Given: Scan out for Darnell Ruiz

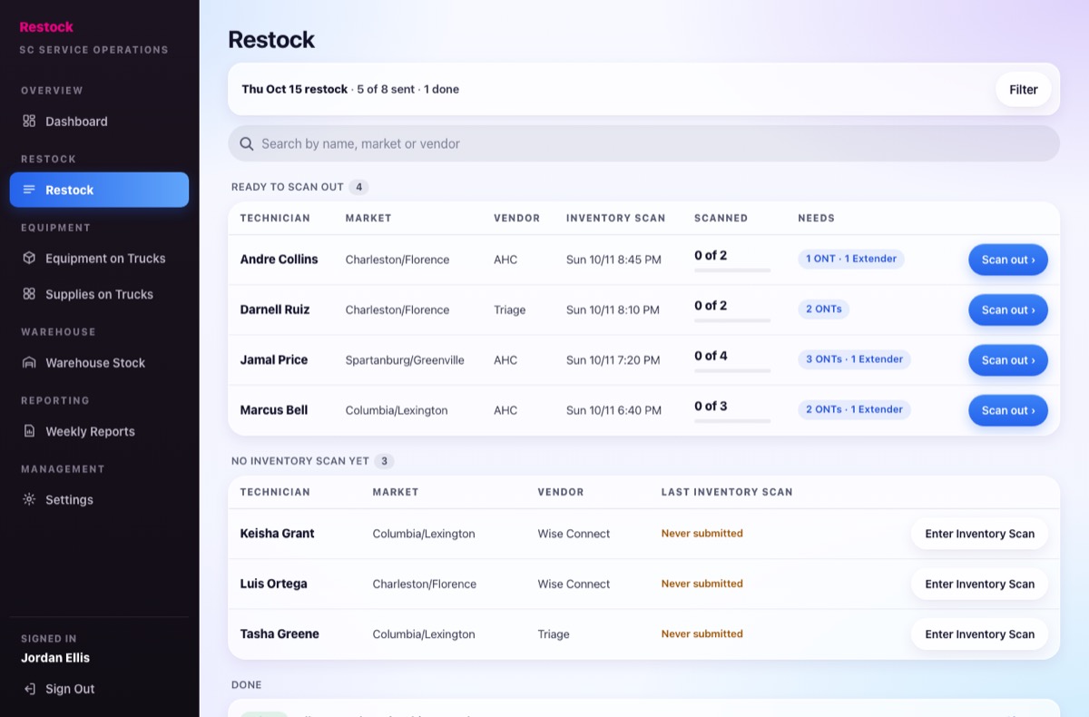Looking at the screenshot, I should (x=1008, y=309).
